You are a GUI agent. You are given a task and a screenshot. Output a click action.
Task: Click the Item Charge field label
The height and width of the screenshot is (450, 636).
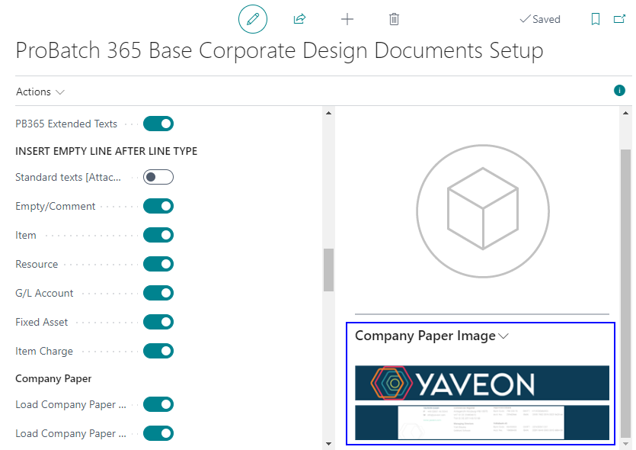point(44,352)
